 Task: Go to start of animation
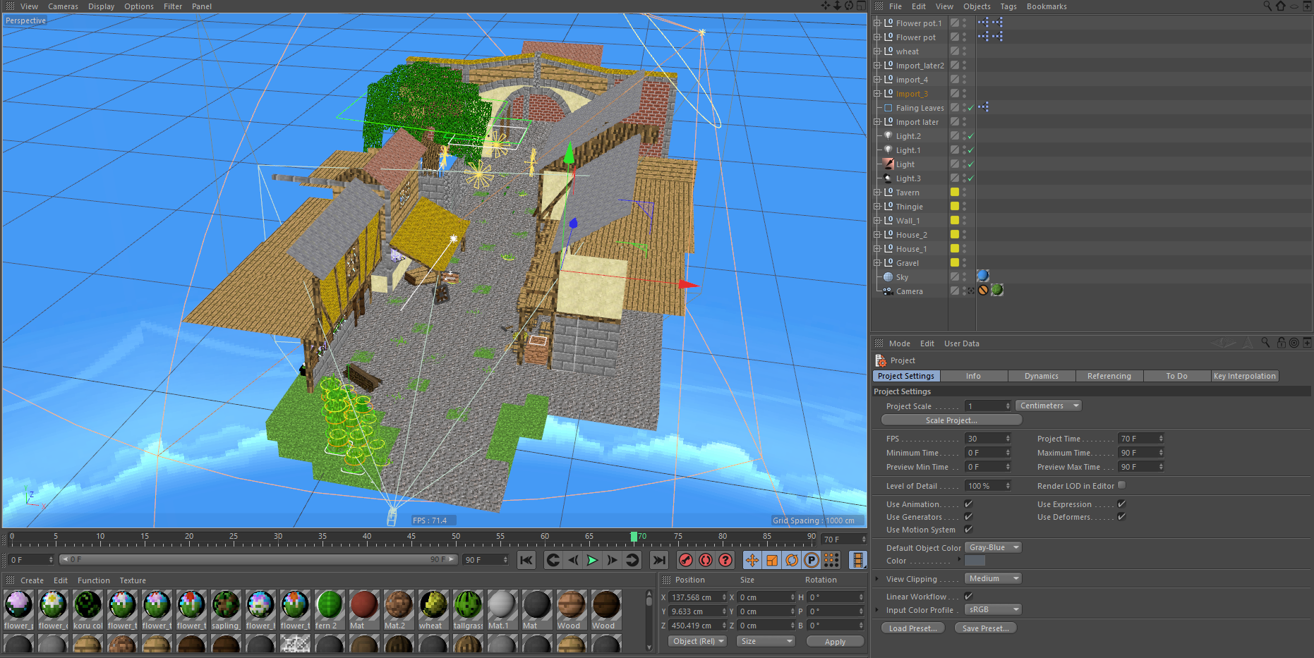526,560
